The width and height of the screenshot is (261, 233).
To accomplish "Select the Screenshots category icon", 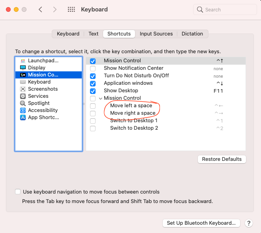I will coord(23,89).
